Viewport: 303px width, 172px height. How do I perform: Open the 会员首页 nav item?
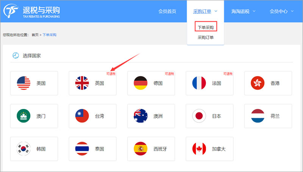(167, 11)
